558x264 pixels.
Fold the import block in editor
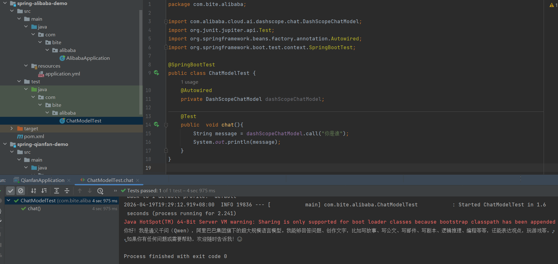[x=166, y=22]
